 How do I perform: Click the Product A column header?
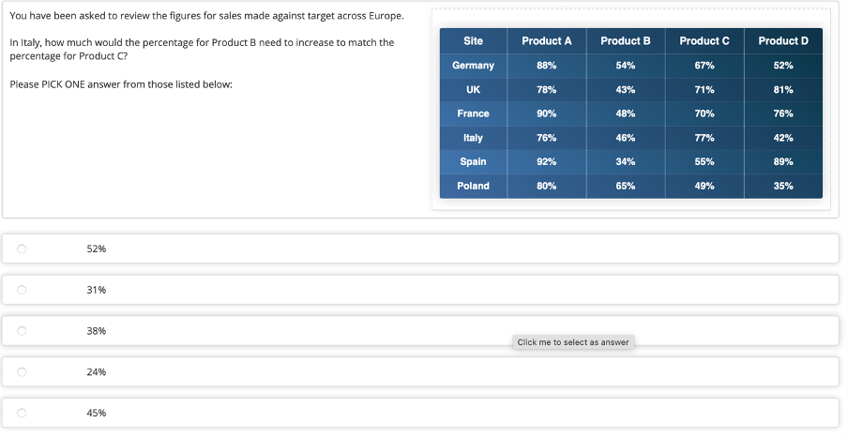click(547, 41)
